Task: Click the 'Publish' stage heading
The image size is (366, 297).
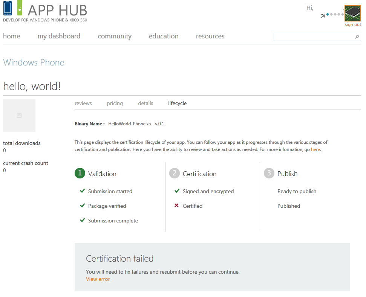Action: pyautogui.click(x=287, y=174)
